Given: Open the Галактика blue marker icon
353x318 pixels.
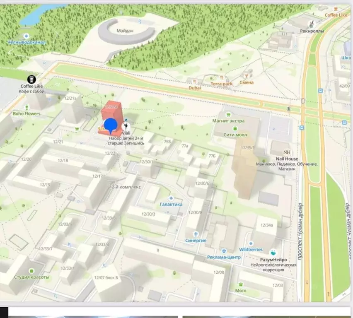Looking at the screenshot, I should 171,198.
